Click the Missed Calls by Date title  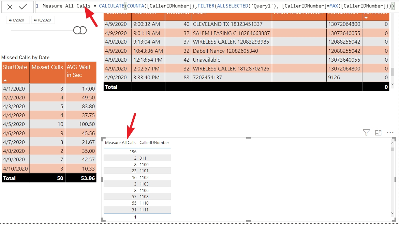pos(26,58)
